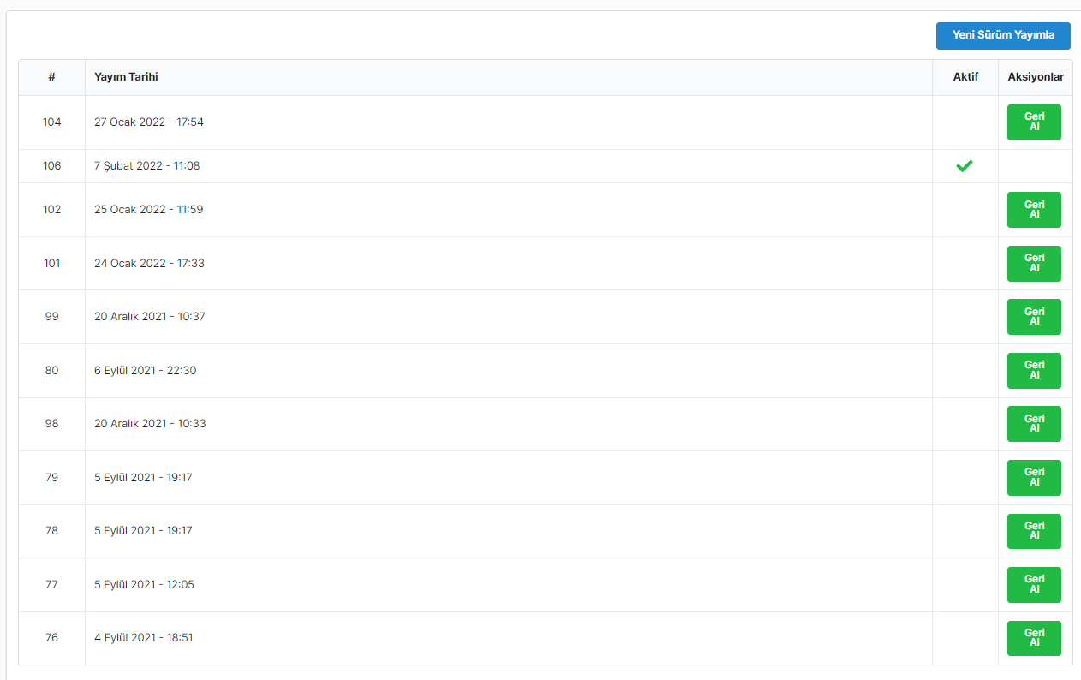Roll back to version 79 via Geri Al

(x=1034, y=478)
